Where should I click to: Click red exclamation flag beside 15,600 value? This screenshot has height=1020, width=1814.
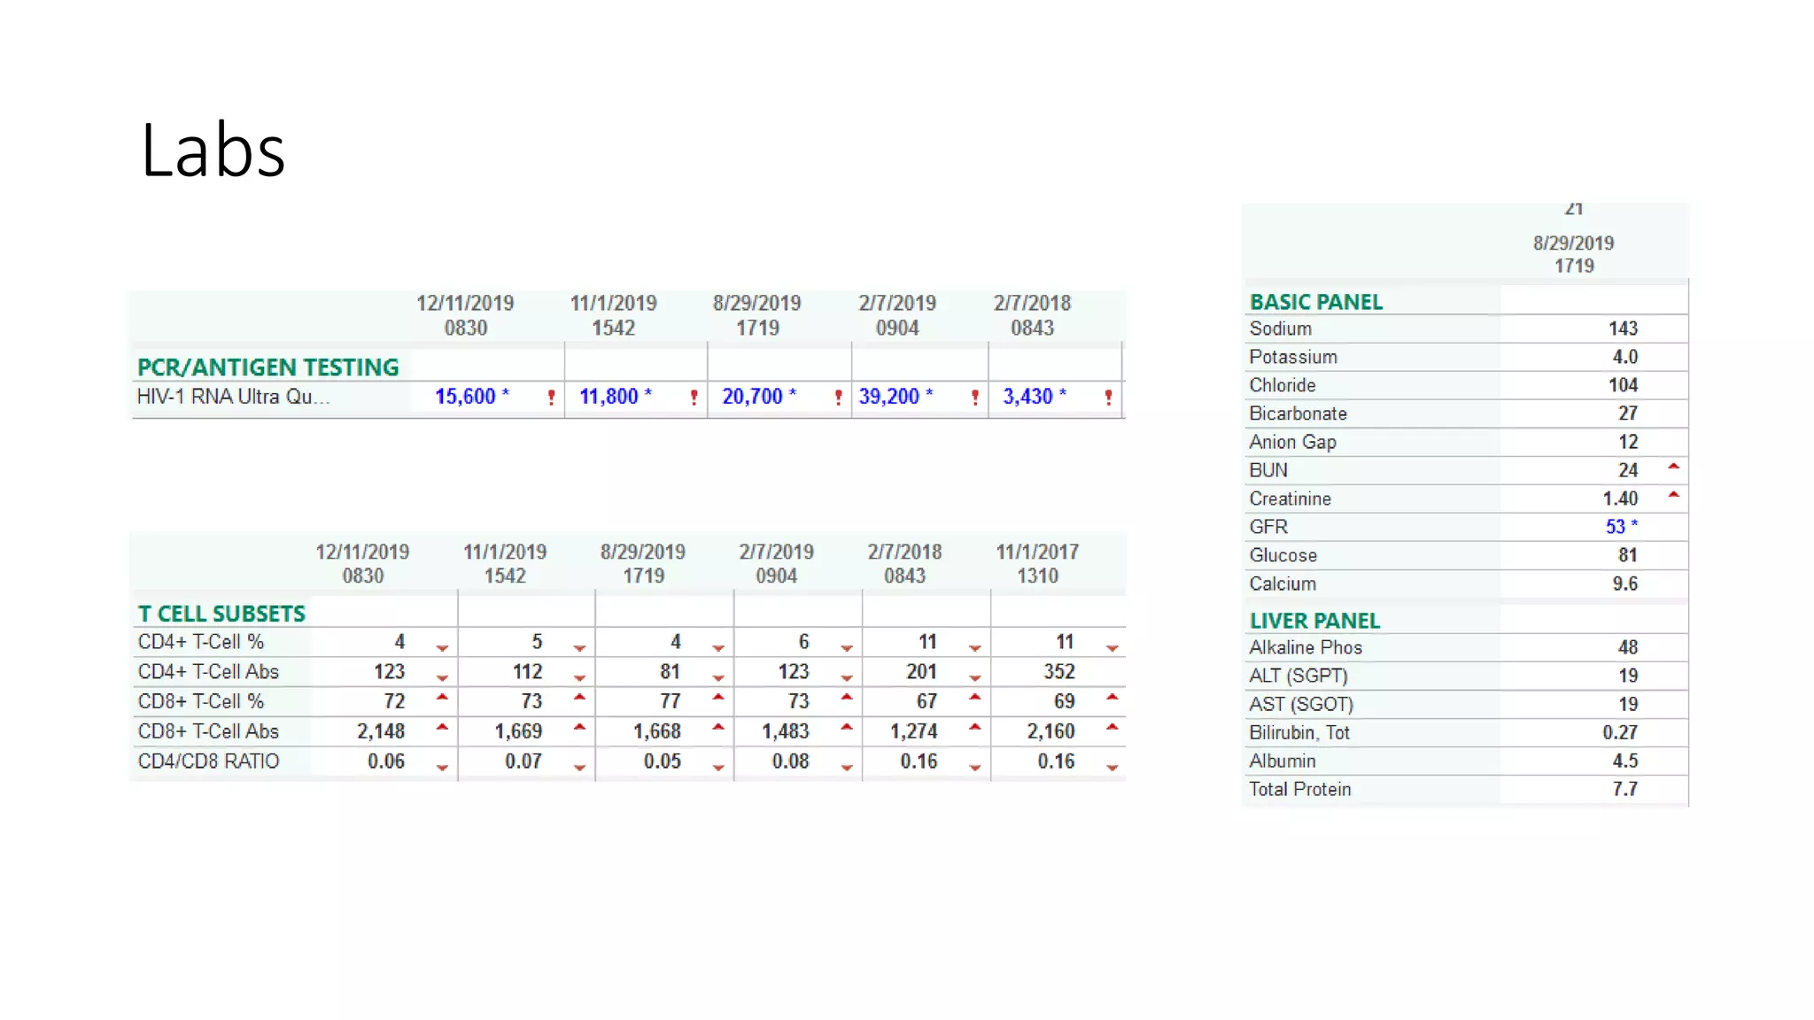point(551,398)
